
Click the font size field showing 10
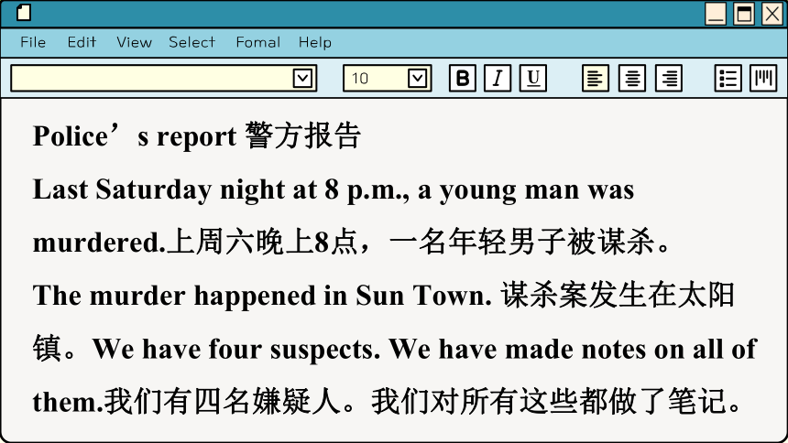387,79
